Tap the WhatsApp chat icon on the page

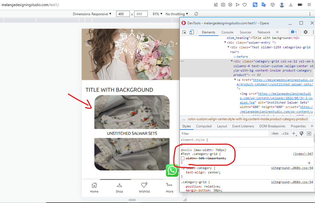tap(172, 170)
